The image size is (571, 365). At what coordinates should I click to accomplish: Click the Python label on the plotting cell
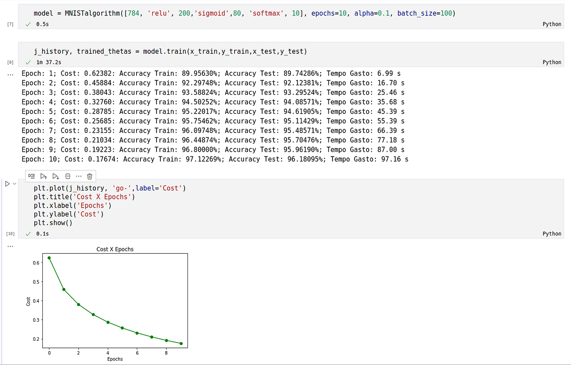pos(551,233)
